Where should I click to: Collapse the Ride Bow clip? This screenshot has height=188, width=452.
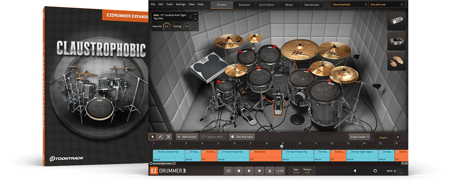coord(252,151)
